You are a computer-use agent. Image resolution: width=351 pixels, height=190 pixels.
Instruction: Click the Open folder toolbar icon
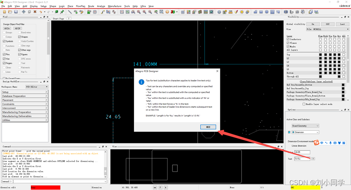pos(10,12)
